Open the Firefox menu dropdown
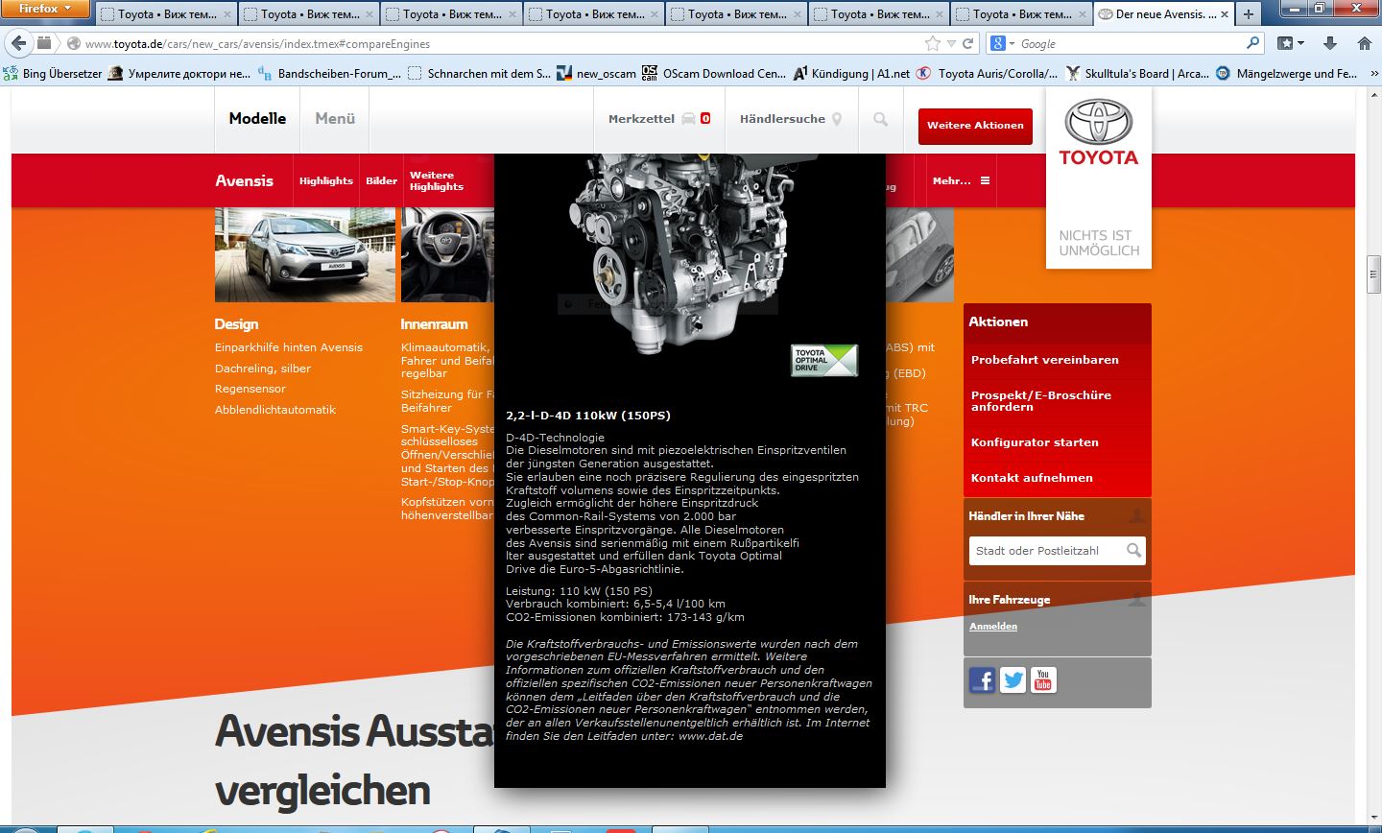The image size is (1382, 833). 45,9
